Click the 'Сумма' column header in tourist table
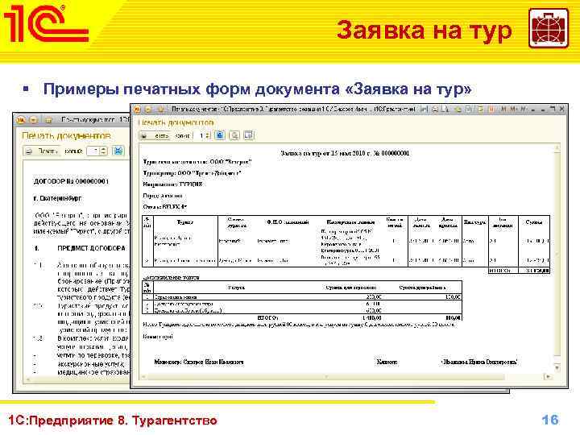 [534, 222]
